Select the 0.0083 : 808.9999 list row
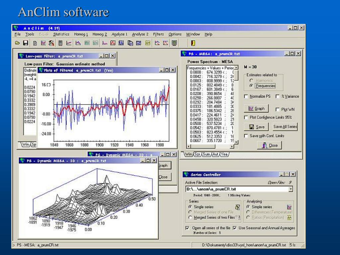This screenshot has height=255, width=340. pos(210,81)
